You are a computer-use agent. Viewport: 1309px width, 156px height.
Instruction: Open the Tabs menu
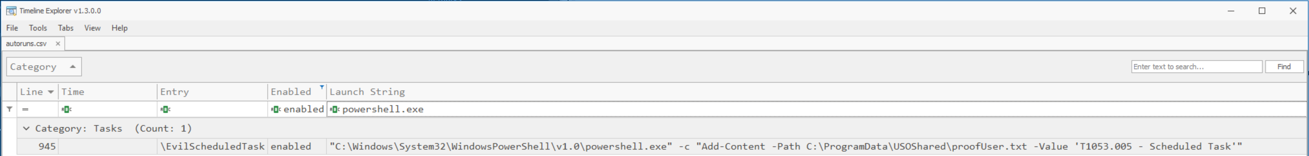(x=65, y=28)
